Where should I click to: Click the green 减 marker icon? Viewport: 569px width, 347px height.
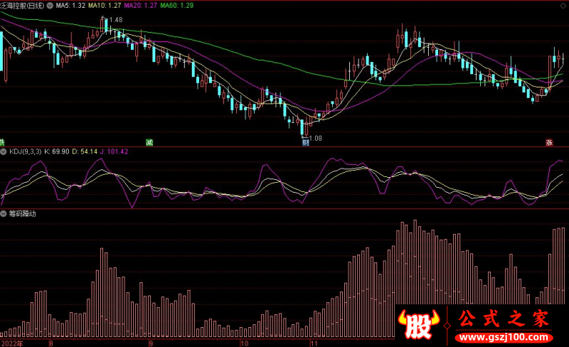coord(149,142)
